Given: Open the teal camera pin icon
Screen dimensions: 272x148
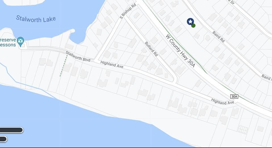Looking at the screenshot, I should click(20, 42).
